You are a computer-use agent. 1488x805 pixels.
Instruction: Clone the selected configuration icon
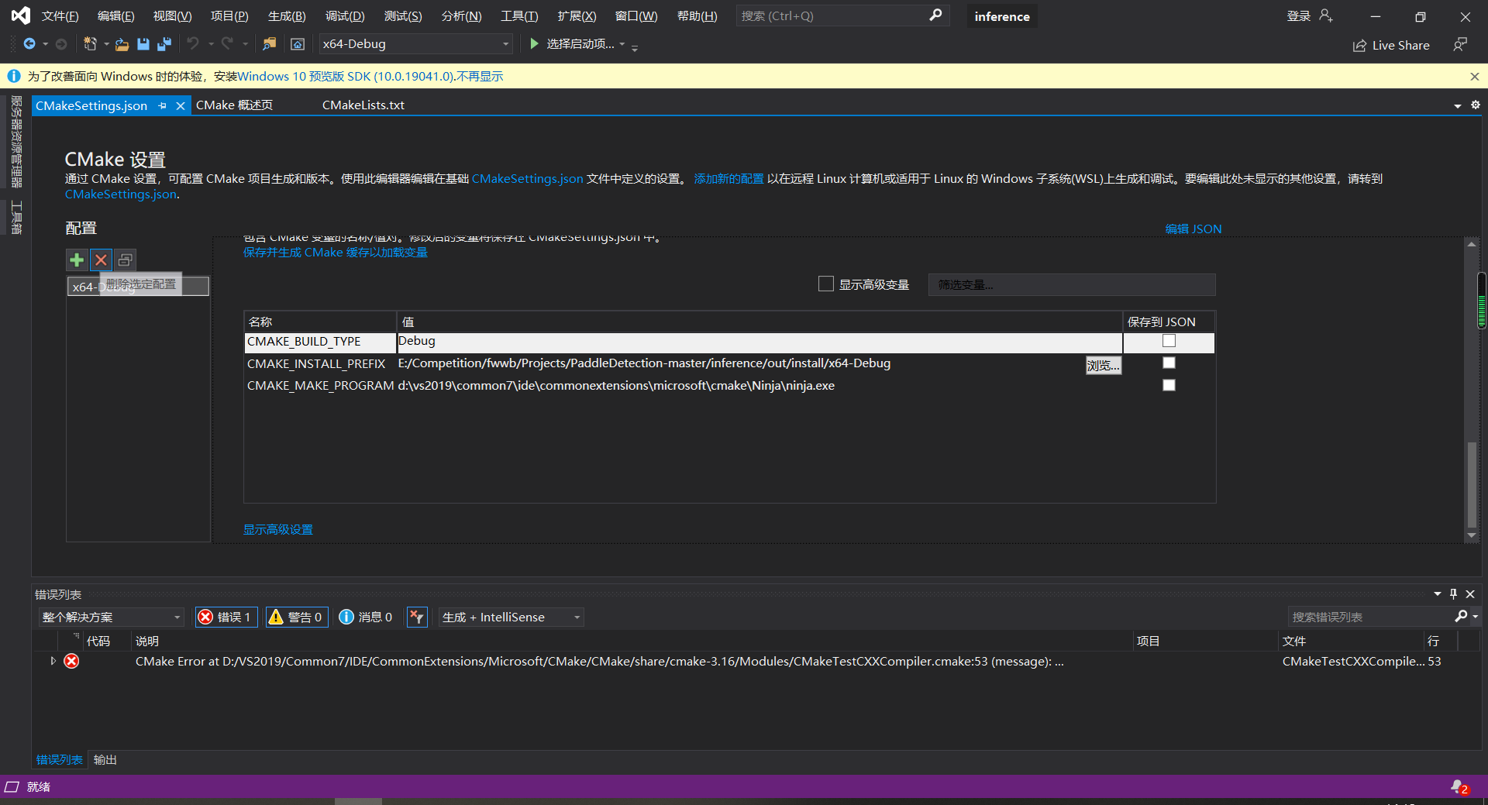point(125,260)
